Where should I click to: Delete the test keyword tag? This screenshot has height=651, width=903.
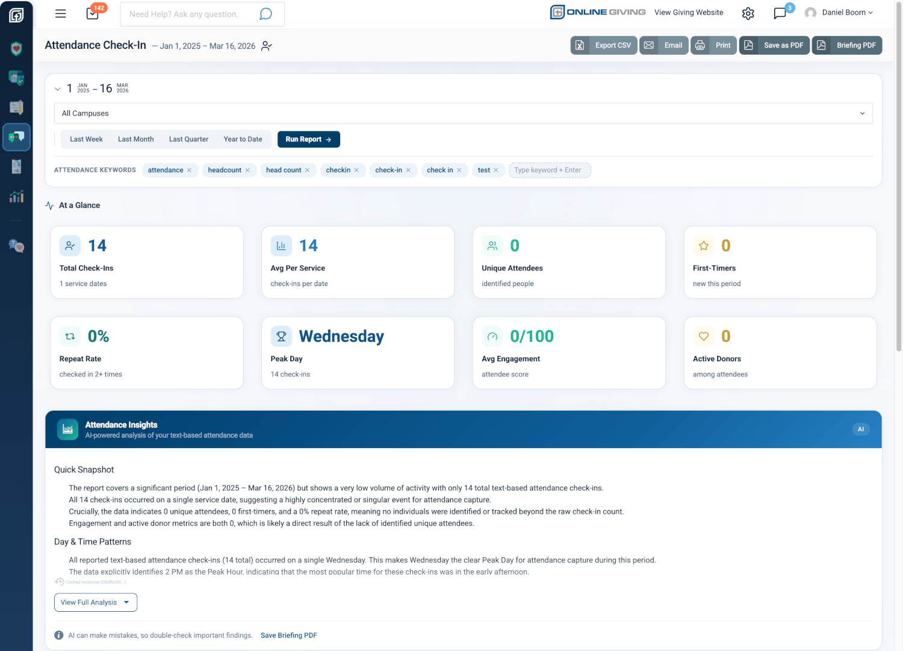[495, 170]
